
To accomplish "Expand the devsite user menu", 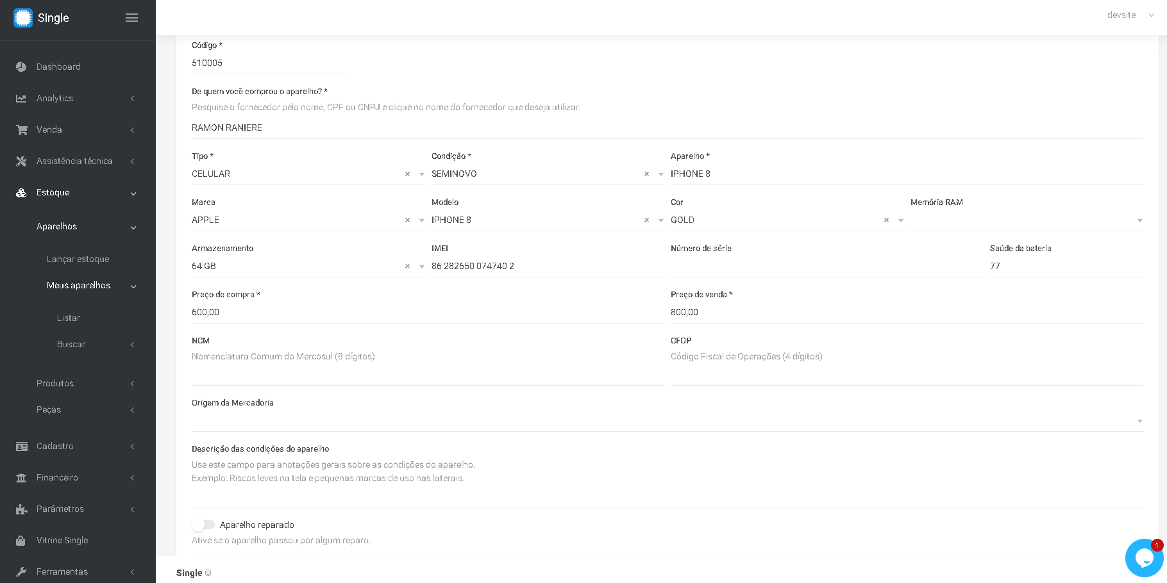I will tap(1130, 15).
